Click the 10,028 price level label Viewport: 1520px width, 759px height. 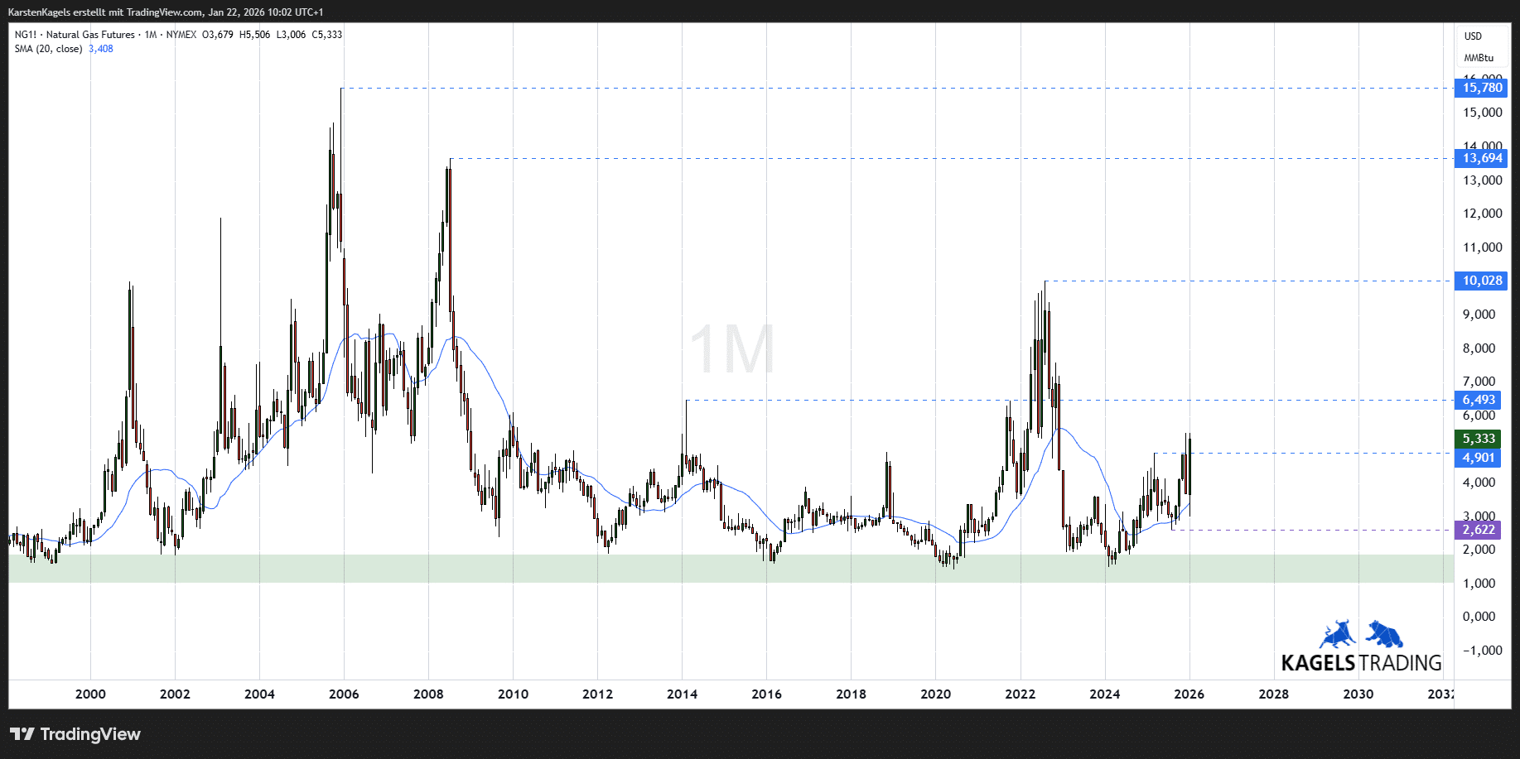tap(1481, 281)
